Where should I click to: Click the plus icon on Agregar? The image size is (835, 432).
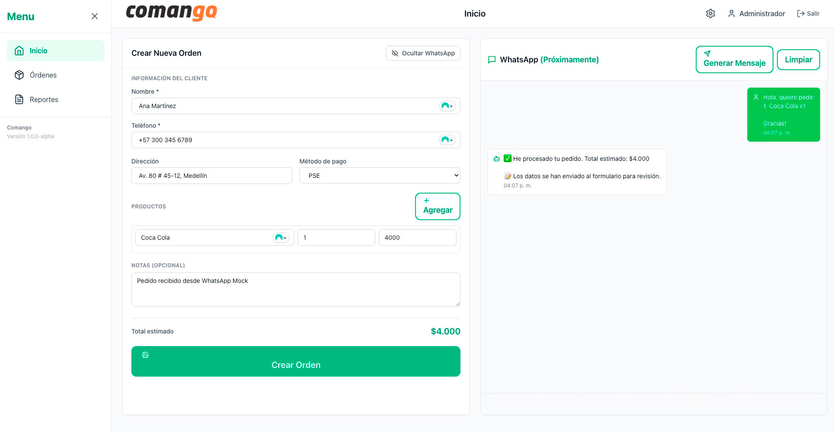426,201
